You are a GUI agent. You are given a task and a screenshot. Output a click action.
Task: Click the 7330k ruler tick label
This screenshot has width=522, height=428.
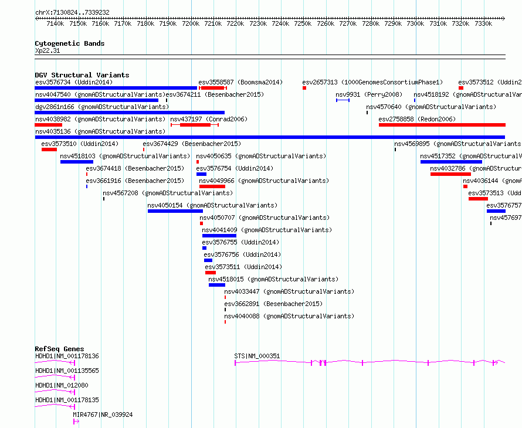pos(483,23)
